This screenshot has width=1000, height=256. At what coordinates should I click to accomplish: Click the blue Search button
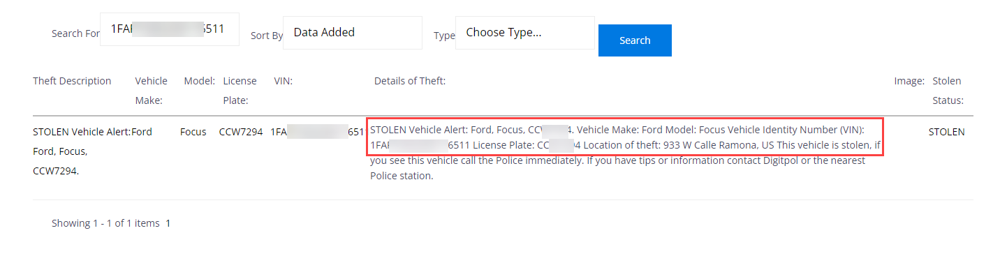click(x=635, y=40)
